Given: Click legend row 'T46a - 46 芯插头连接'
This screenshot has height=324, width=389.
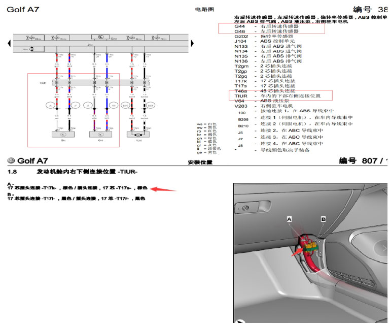Looking at the screenshot, I should point(265,91).
